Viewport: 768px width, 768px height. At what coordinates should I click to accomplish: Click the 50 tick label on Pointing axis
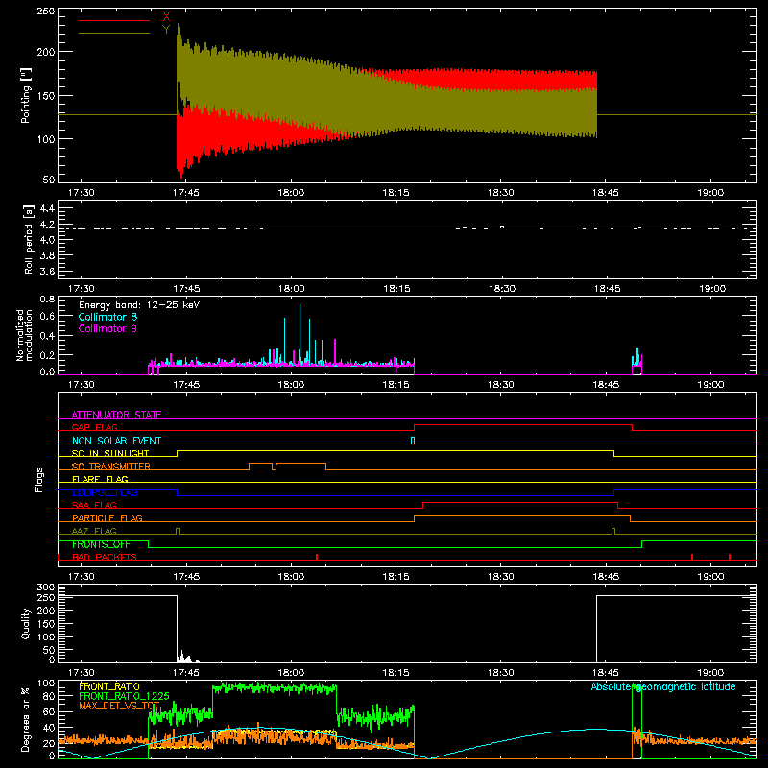pyautogui.click(x=49, y=180)
